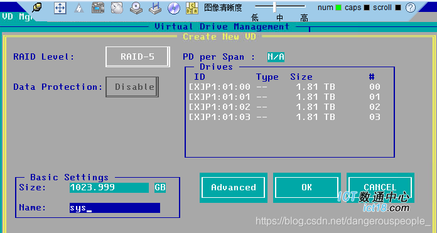This screenshot has width=437, height=233.
Task: Click the purple disc image icon
Action: click(174, 8)
